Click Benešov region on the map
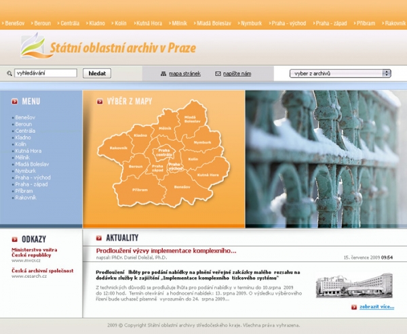This screenshot has width=407, height=334. tap(182, 187)
